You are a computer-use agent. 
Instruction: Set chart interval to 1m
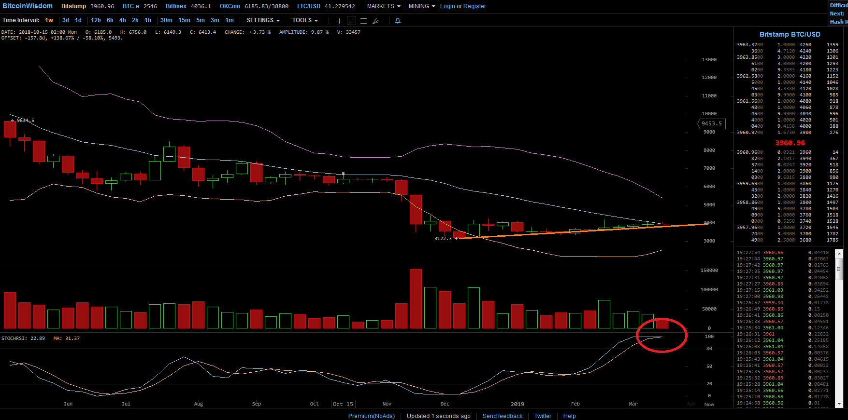tap(230, 20)
